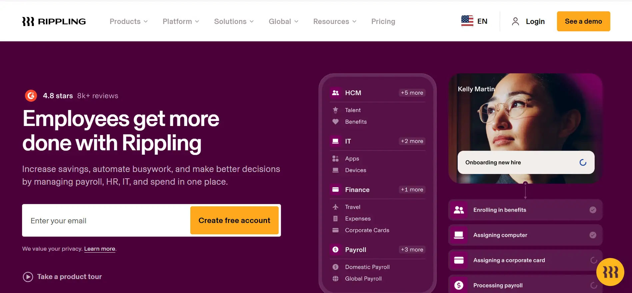Screen dimensions: 632x293
Task: Click the 8k+ reviews text
Action: click(98, 96)
